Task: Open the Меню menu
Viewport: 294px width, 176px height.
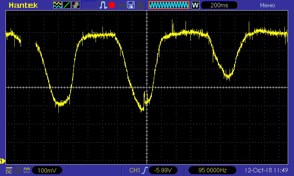Action: (267, 5)
